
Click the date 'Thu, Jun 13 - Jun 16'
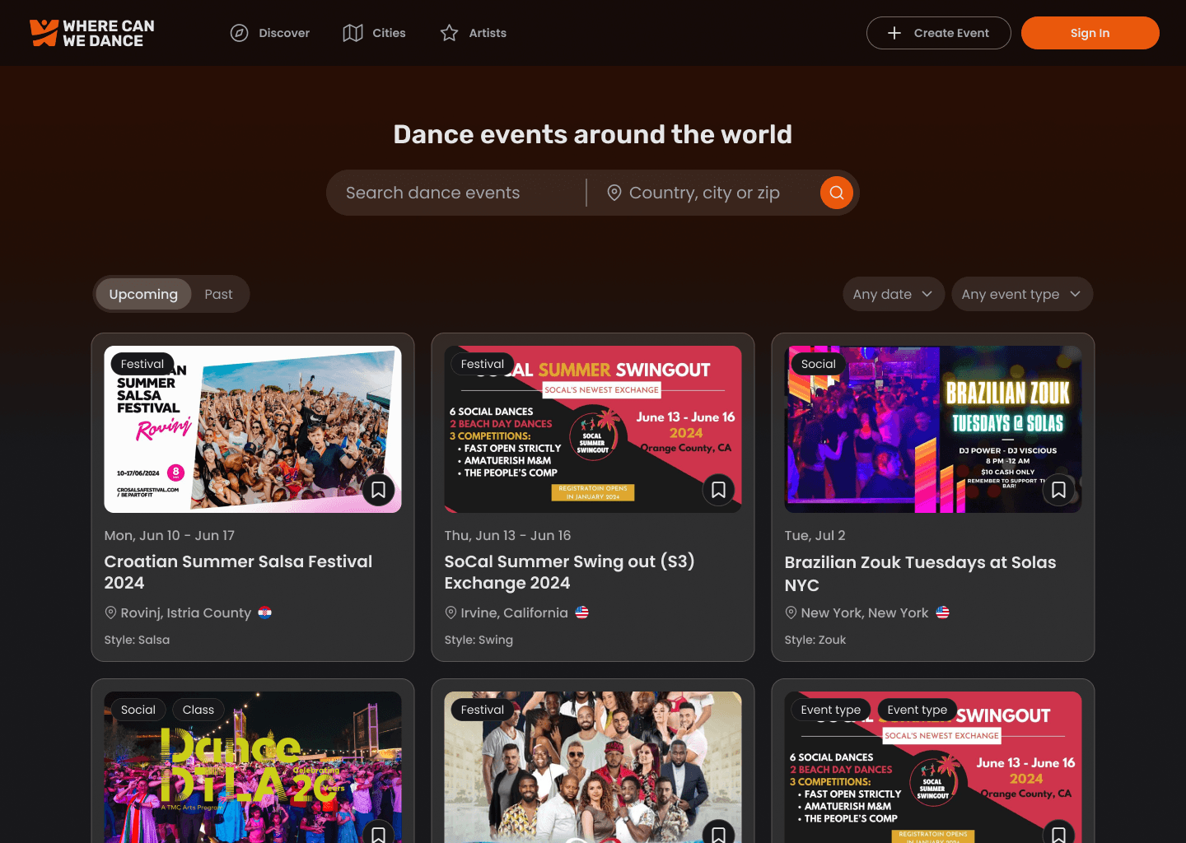tap(508, 535)
